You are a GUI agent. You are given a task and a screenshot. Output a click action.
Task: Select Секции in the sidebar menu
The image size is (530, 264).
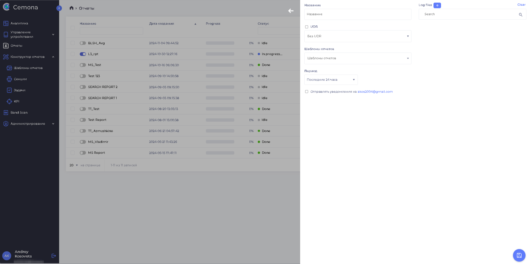pyautogui.click(x=20, y=79)
